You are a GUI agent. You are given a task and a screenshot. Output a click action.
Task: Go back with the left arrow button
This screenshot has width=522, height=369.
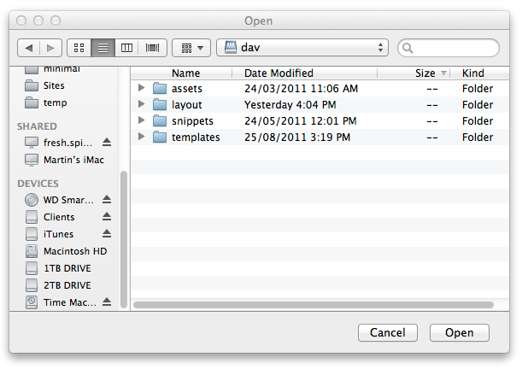[29, 48]
